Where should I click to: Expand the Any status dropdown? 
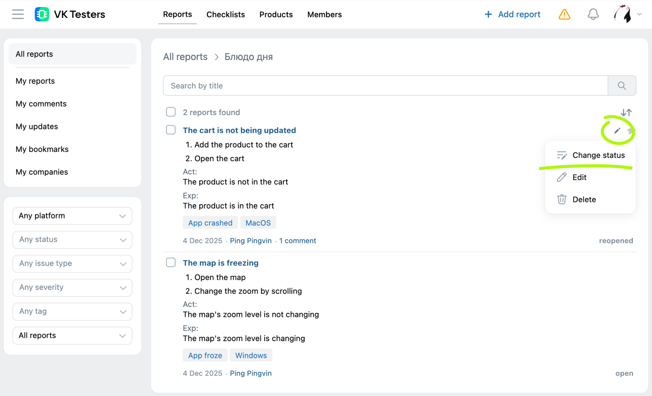(x=72, y=240)
